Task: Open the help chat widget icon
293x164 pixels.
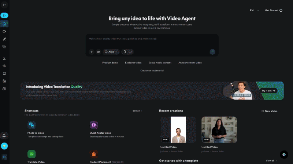Action: point(284,155)
